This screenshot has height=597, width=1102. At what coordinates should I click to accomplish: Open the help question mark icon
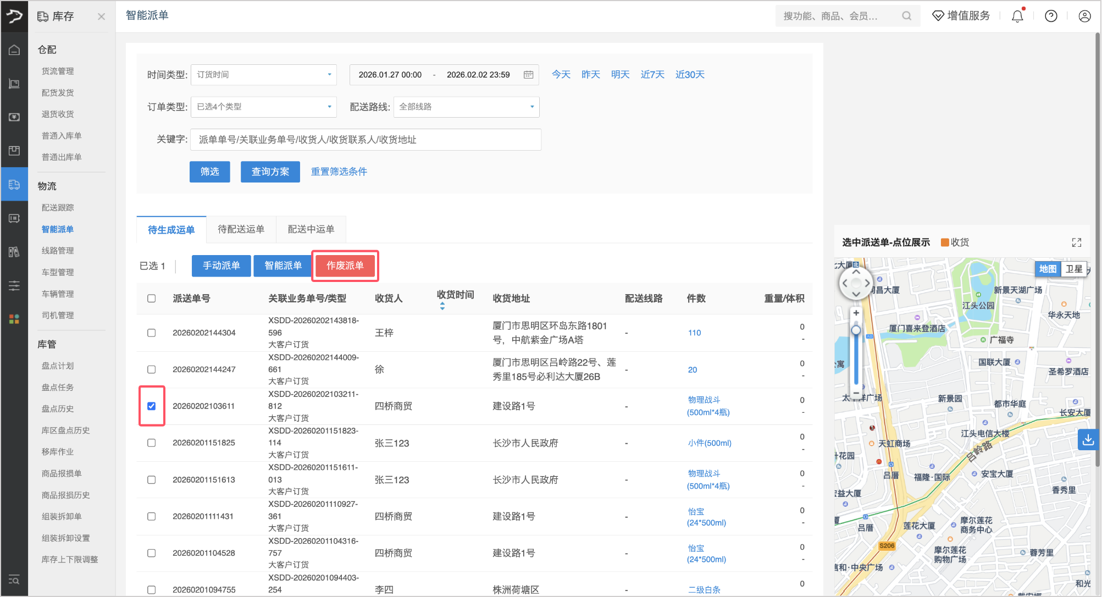tap(1051, 16)
